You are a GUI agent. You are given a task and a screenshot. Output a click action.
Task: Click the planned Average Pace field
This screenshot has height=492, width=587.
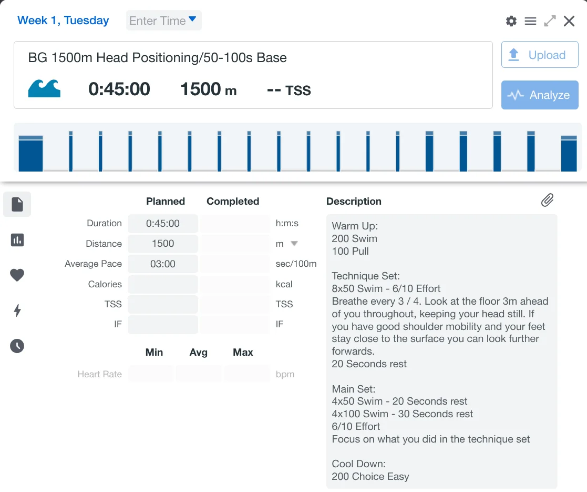[x=163, y=264]
